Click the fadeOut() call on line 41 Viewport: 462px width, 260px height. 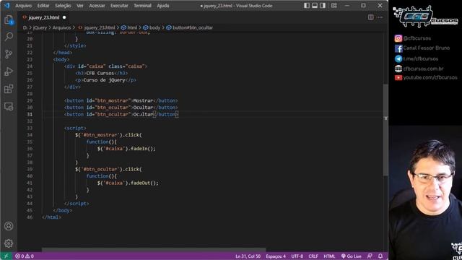pyautogui.click(x=144, y=183)
